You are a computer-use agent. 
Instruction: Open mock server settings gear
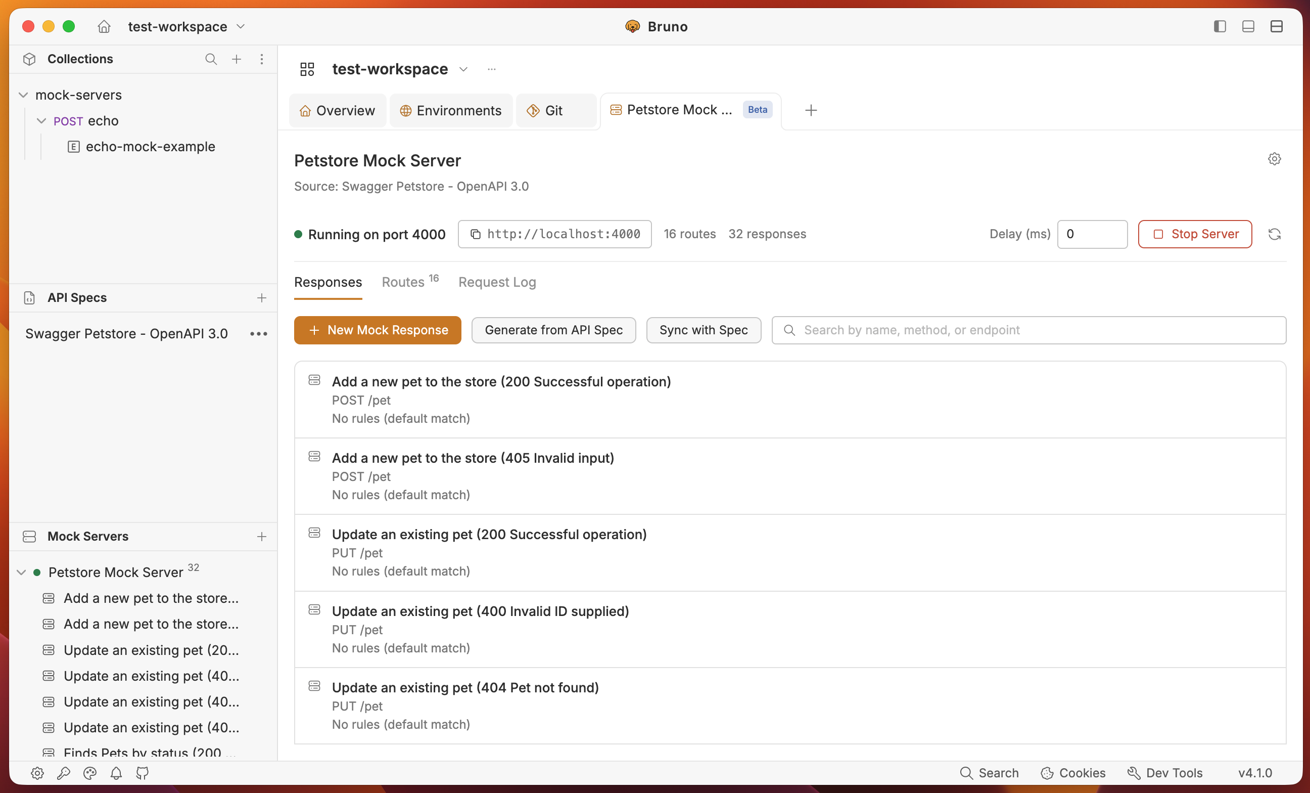[x=1274, y=159]
